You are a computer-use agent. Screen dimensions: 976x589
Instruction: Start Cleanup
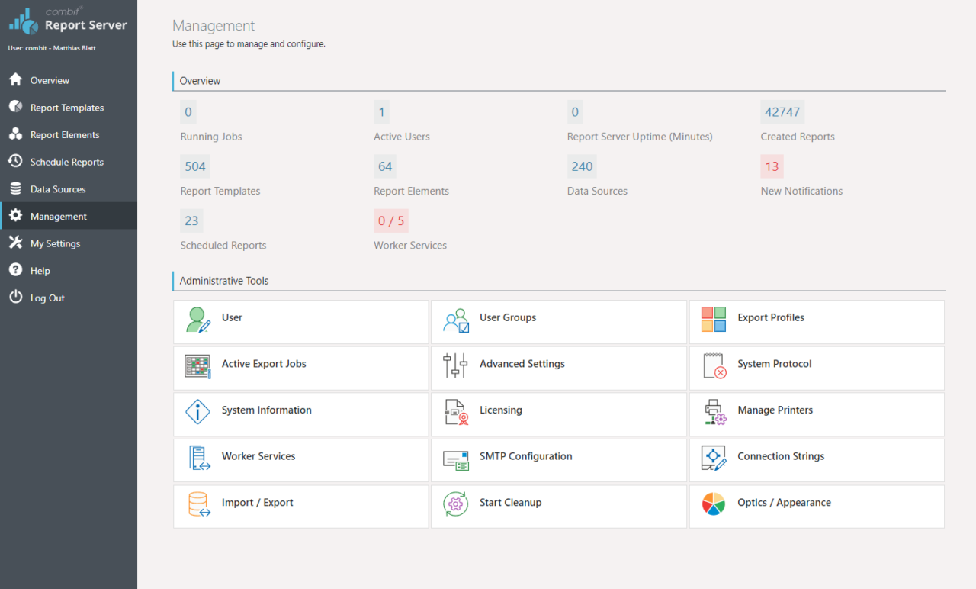pyautogui.click(x=558, y=506)
